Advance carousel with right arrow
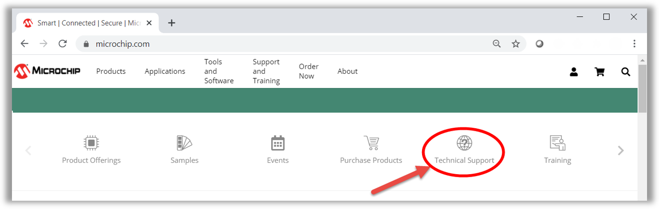 coord(620,151)
